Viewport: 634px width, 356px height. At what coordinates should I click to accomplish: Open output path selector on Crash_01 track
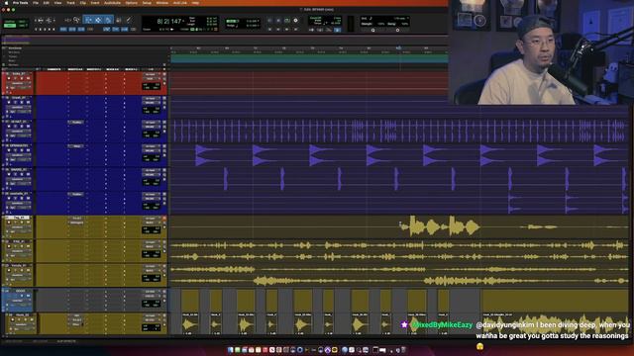click(x=151, y=103)
